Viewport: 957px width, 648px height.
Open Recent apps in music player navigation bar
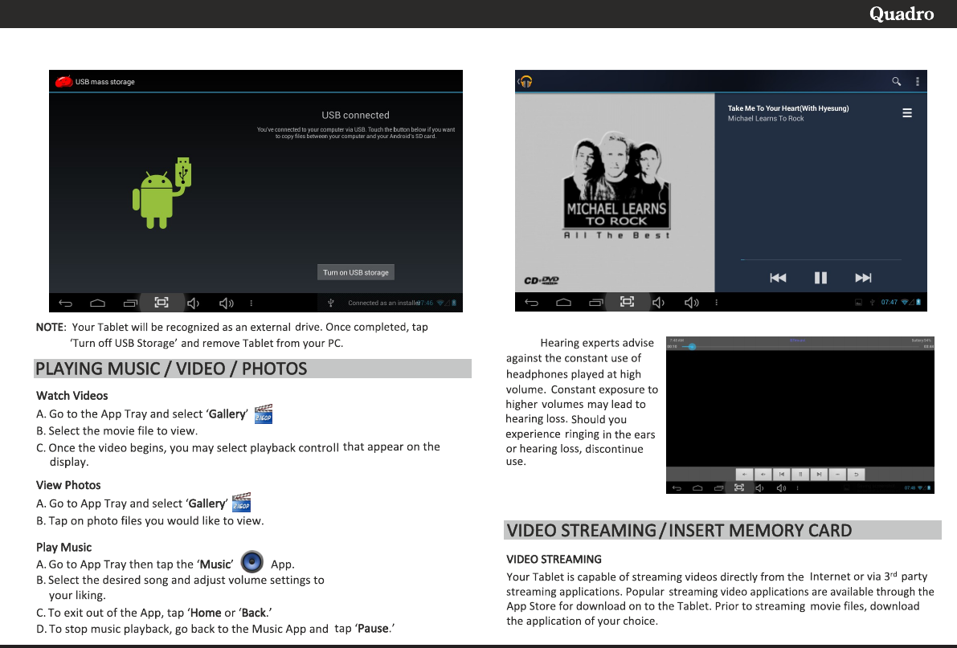(596, 302)
